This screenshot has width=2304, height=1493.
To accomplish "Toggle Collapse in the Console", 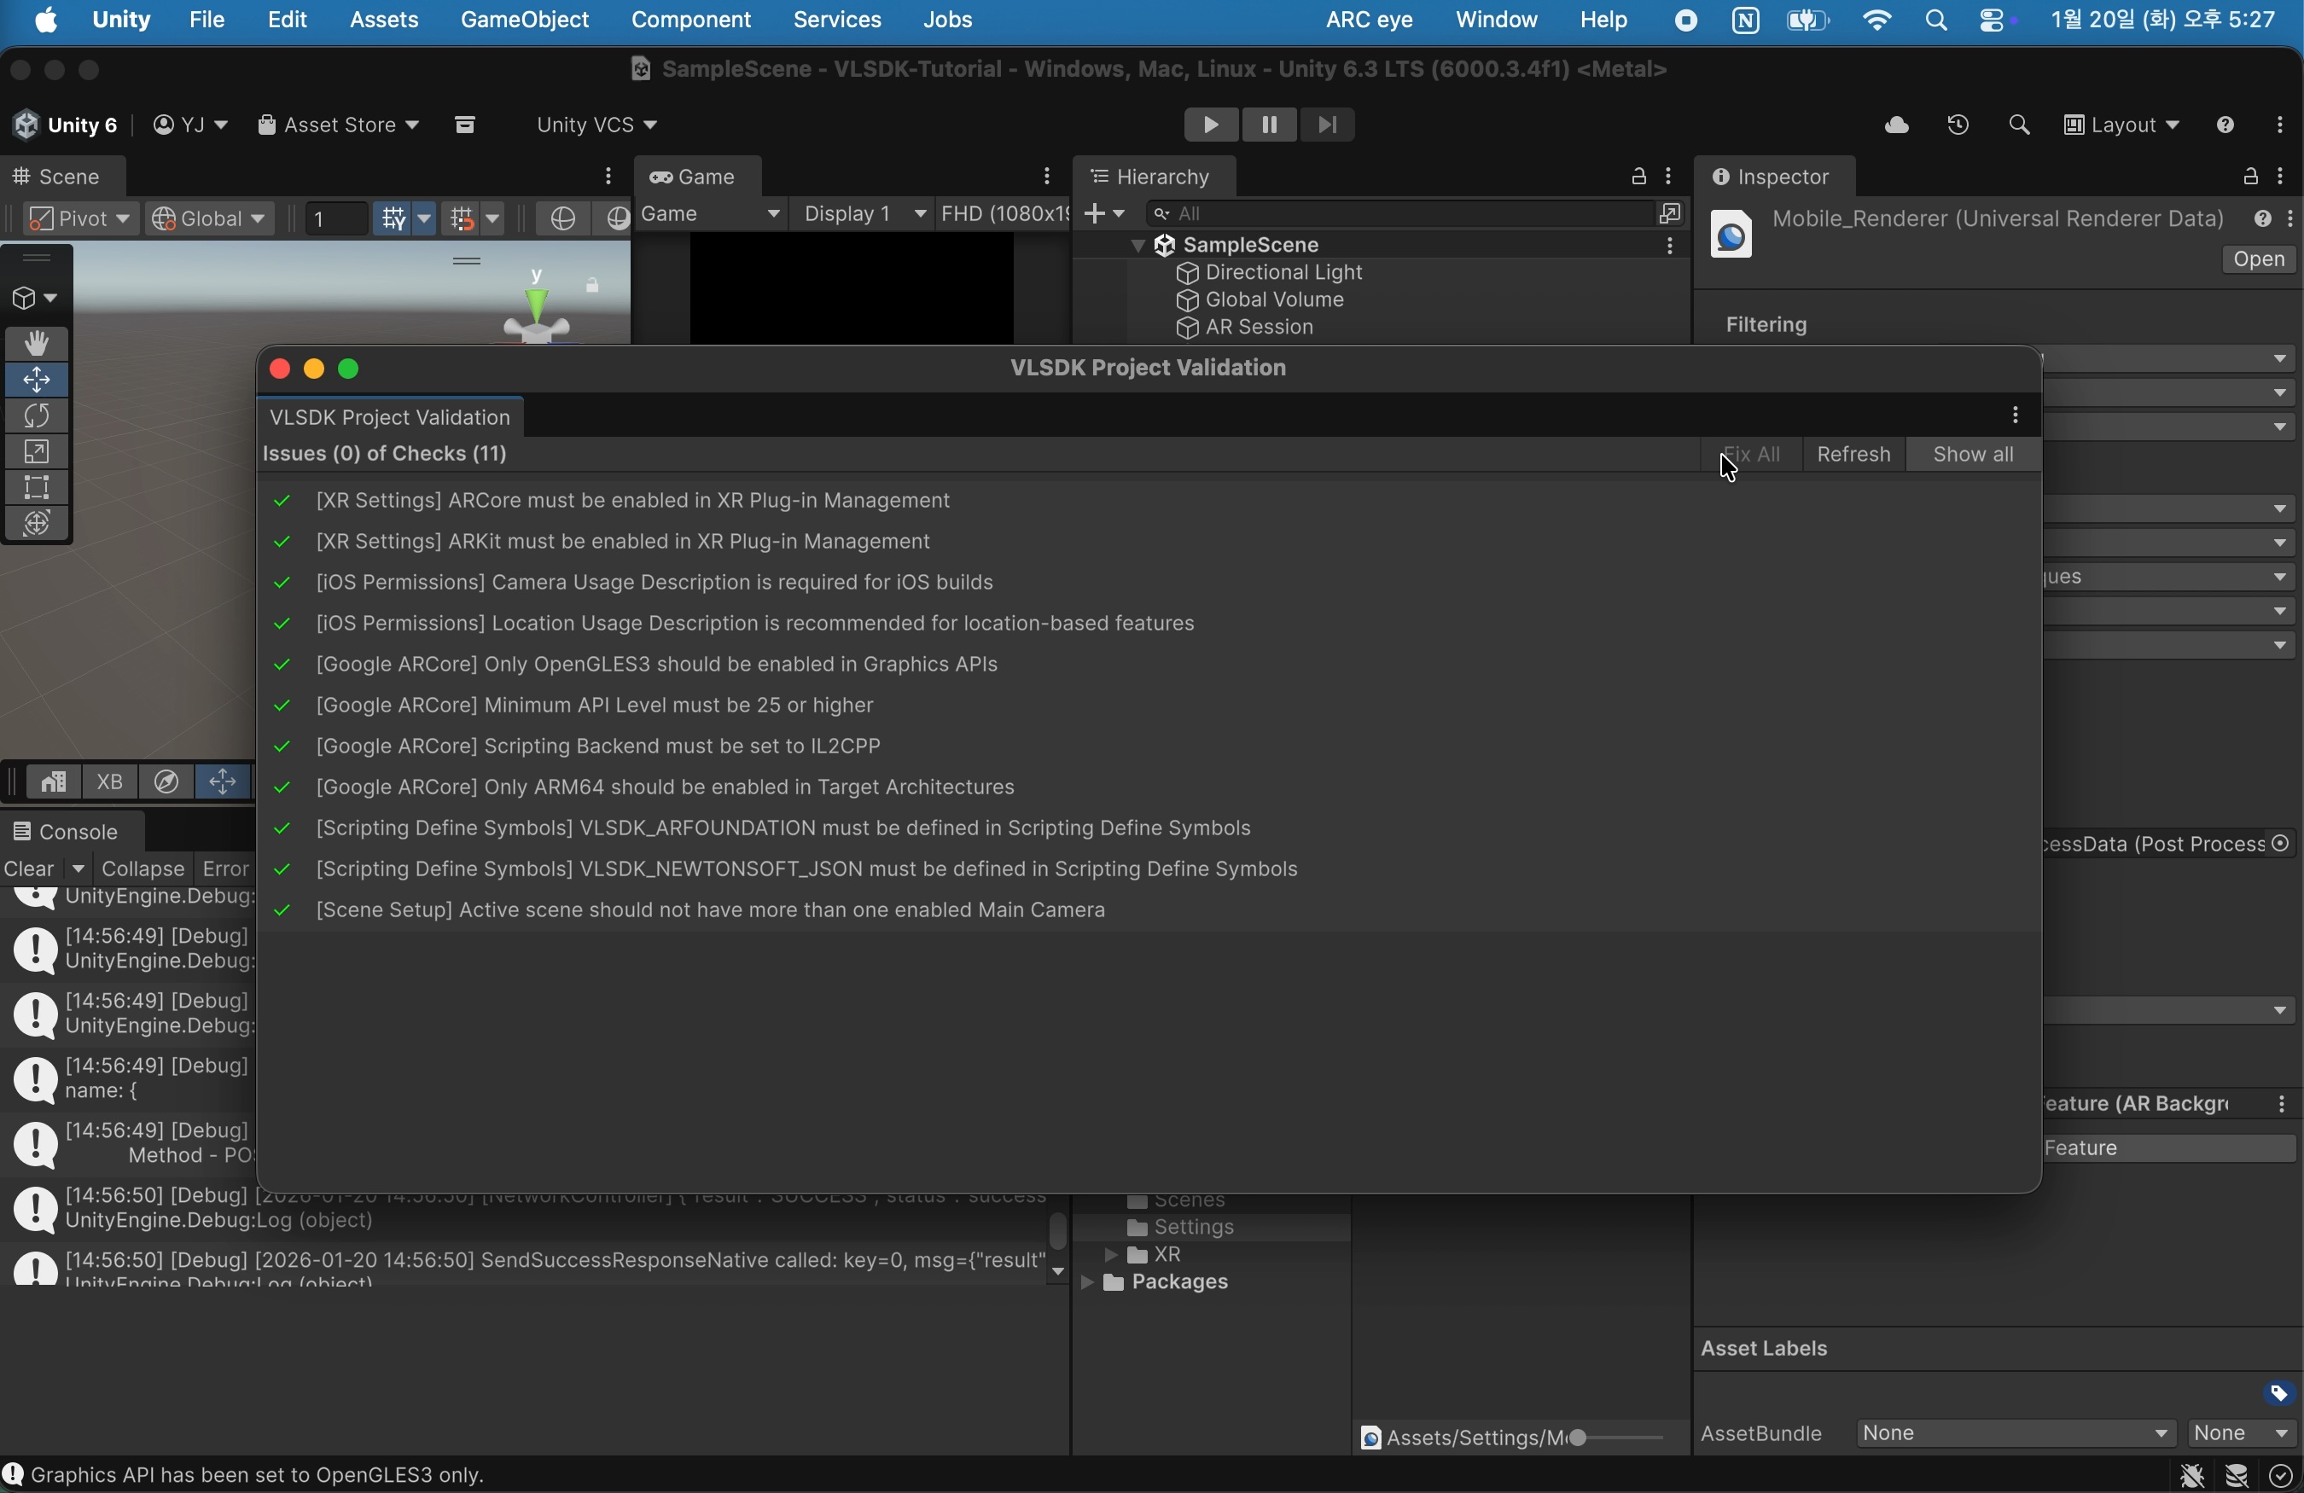I will [143, 868].
